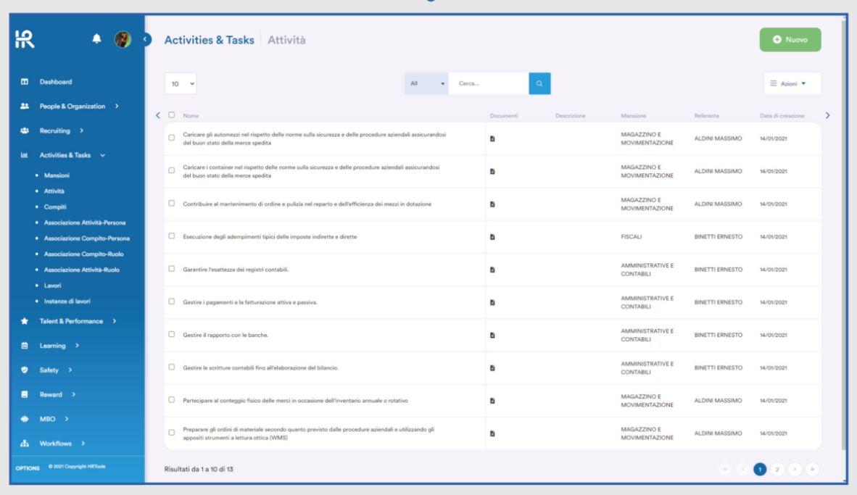Check the row for Gestire i pagamenti e la fatturazione
Viewport: 857px width, 495px height.
point(171,299)
